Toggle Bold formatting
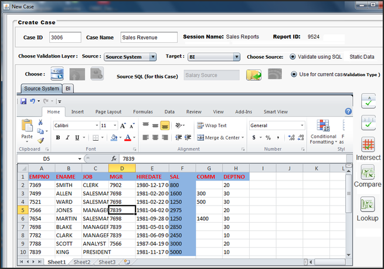Screen dimensions: 384x269 (58, 138)
